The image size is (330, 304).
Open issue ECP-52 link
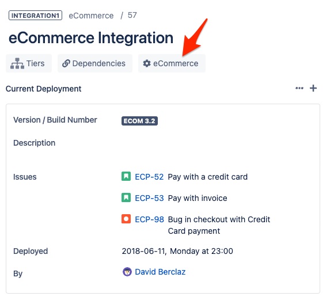[149, 177]
